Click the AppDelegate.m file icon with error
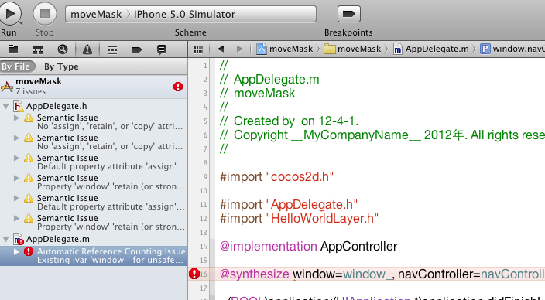 18,239
